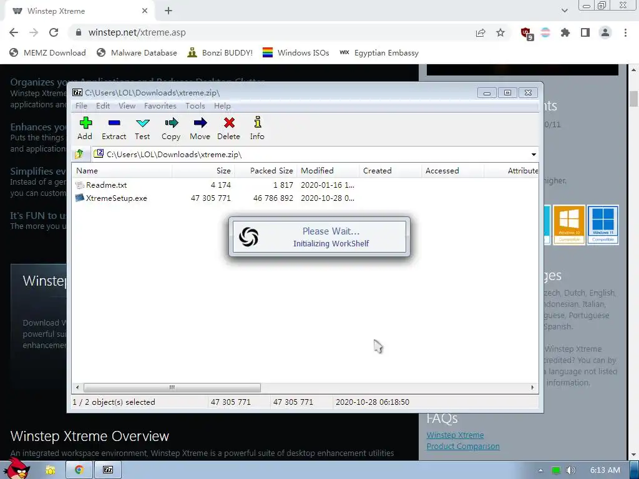Click the 7-Zip taskbar button
The width and height of the screenshot is (639, 479).
[x=108, y=470]
